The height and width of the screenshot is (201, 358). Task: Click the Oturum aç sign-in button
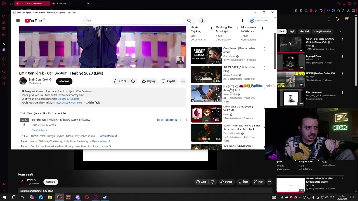259,21
